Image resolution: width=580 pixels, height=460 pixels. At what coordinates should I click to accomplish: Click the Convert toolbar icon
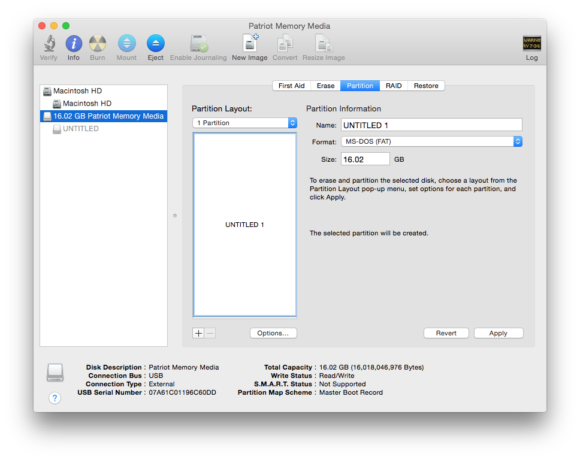click(x=285, y=43)
